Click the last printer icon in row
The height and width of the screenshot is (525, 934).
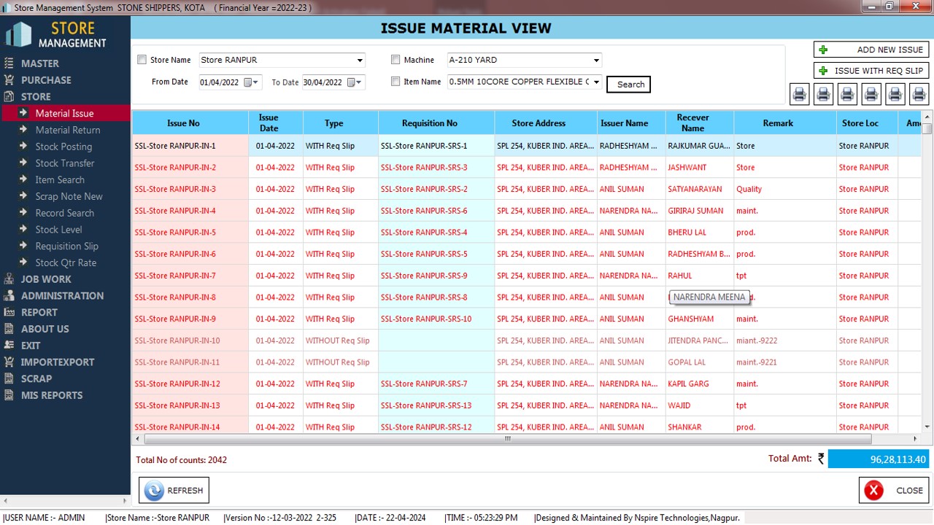(x=919, y=94)
